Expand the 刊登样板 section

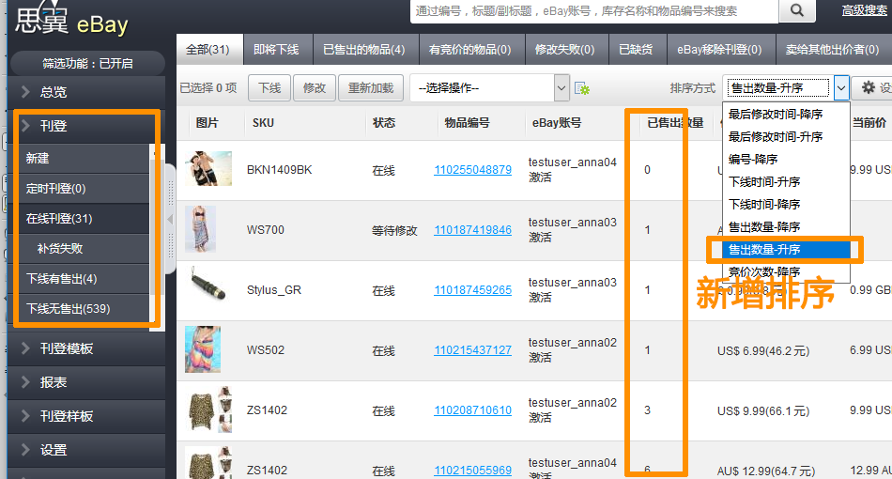coord(87,416)
